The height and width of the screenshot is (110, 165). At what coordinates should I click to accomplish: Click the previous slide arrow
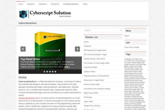23,49
